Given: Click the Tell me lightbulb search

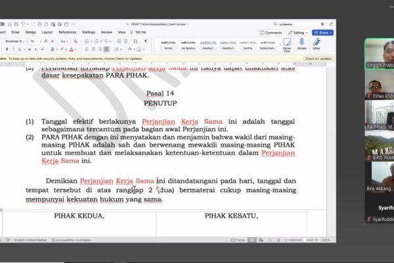Looking at the screenshot, I should pyautogui.click(x=138, y=32).
